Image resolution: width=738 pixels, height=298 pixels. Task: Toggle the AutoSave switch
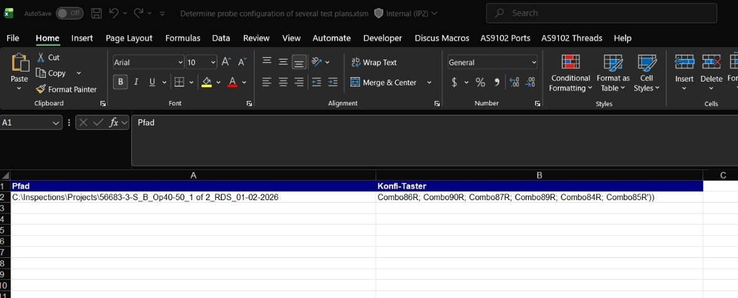pyautogui.click(x=69, y=13)
